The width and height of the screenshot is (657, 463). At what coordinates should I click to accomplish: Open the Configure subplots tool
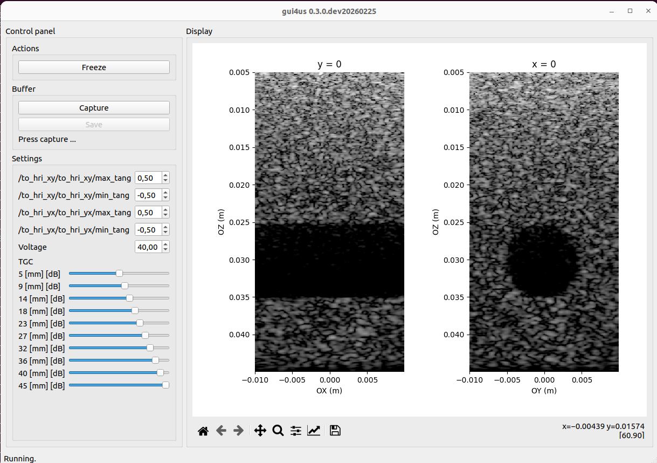pyautogui.click(x=296, y=431)
